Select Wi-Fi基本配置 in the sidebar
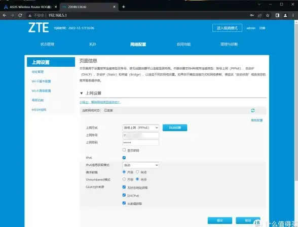 [x=41, y=81]
